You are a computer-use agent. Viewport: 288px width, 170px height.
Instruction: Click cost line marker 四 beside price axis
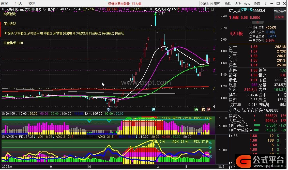click(x=214, y=59)
